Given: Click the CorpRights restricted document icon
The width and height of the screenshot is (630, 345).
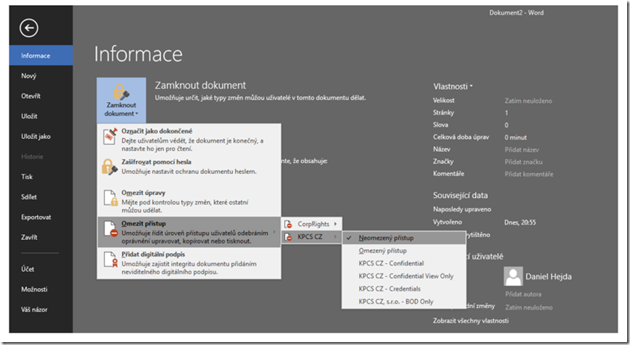Looking at the screenshot, I should pyautogui.click(x=288, y=224).
